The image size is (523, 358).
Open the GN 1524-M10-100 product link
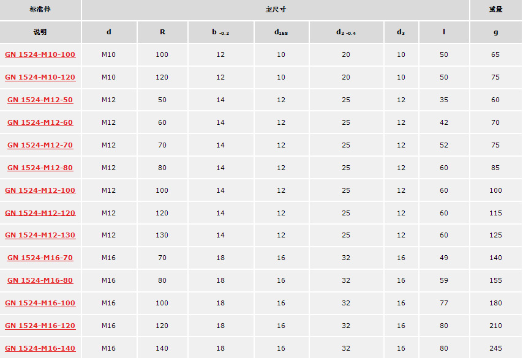(40, 54)
